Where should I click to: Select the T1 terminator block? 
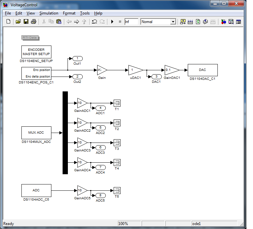tap(117, 103)
